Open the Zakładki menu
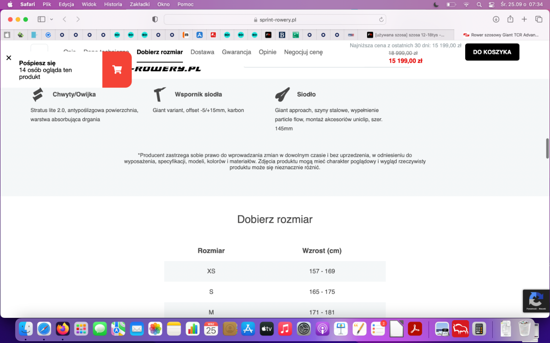The image size is (550, 343). [139, 5]
